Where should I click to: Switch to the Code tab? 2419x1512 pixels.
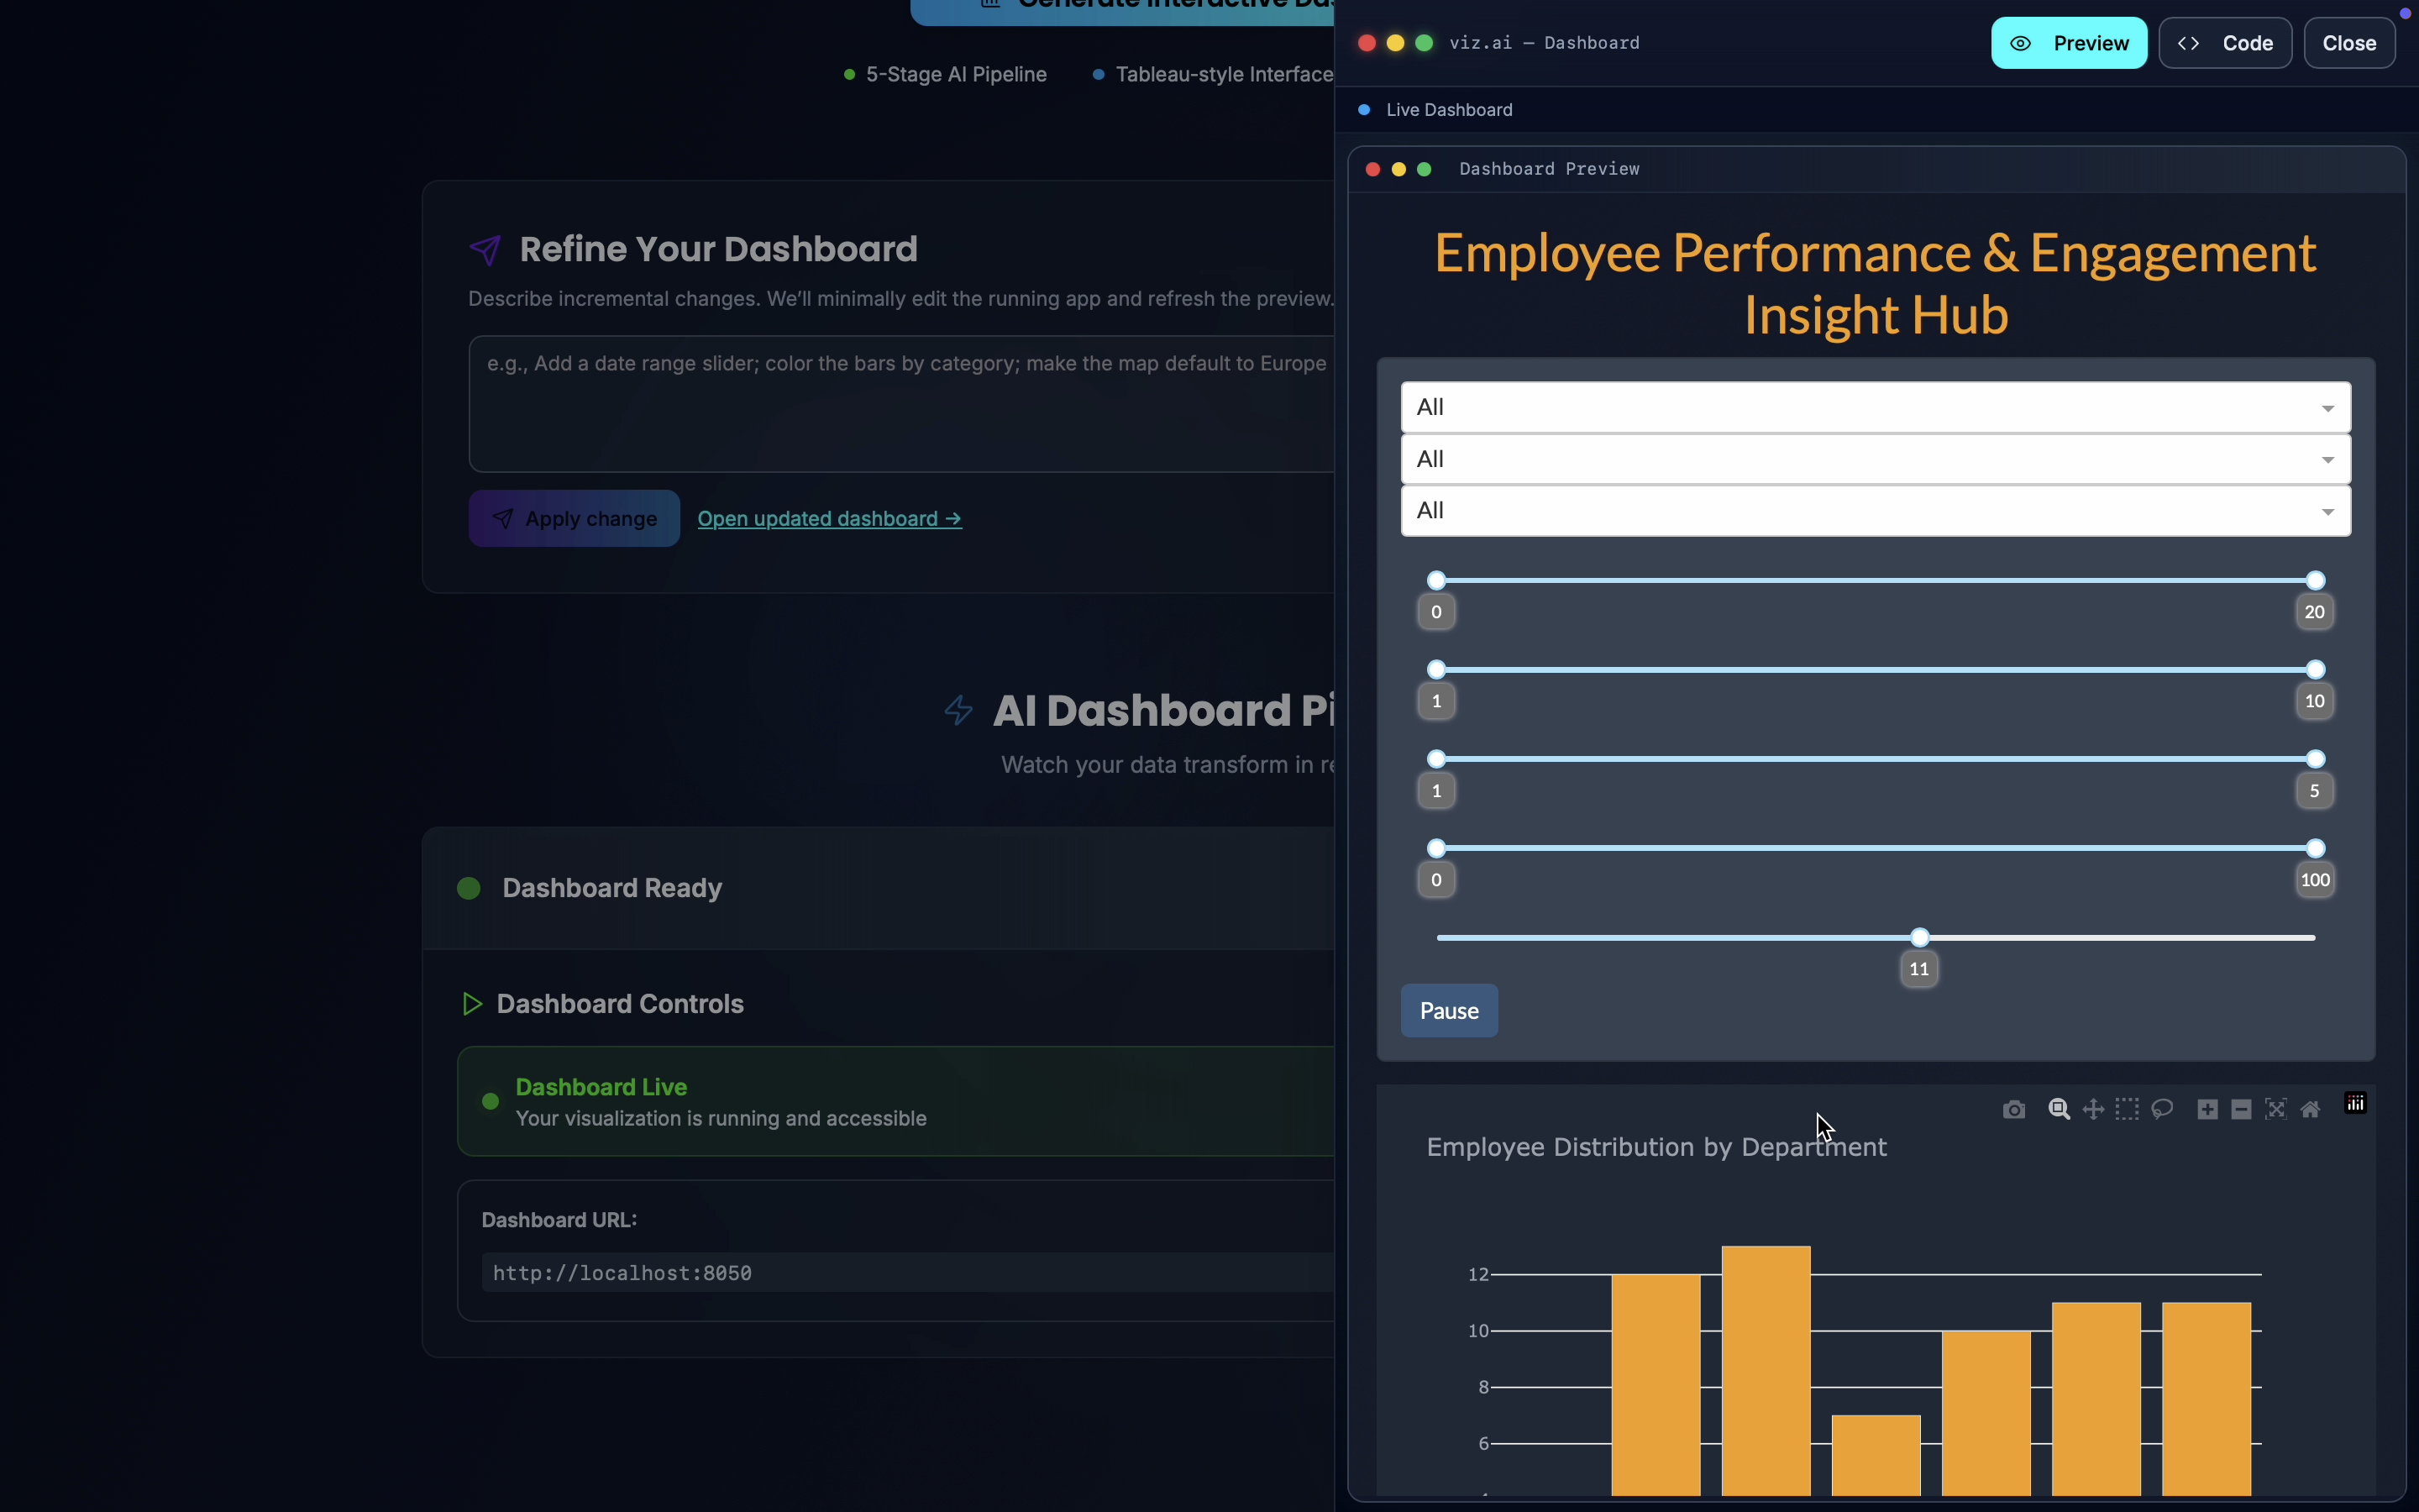[2224, 43]
